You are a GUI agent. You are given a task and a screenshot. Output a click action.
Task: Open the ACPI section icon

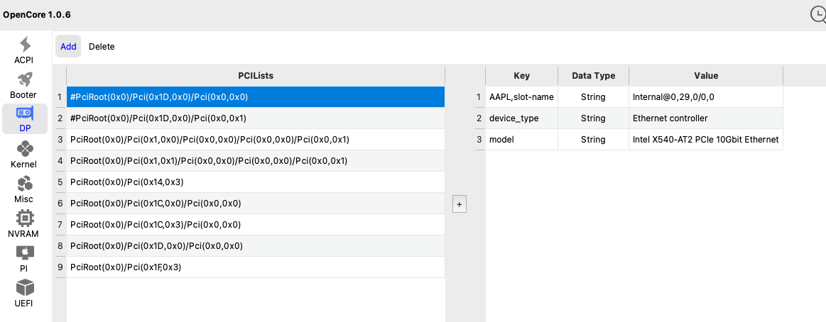click(x=24, y=44)
